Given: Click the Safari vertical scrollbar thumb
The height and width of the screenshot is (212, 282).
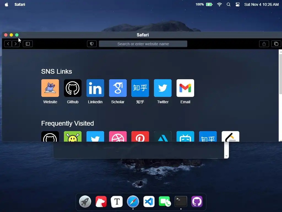Looking at the screenshot, I should tap(281, 74).
